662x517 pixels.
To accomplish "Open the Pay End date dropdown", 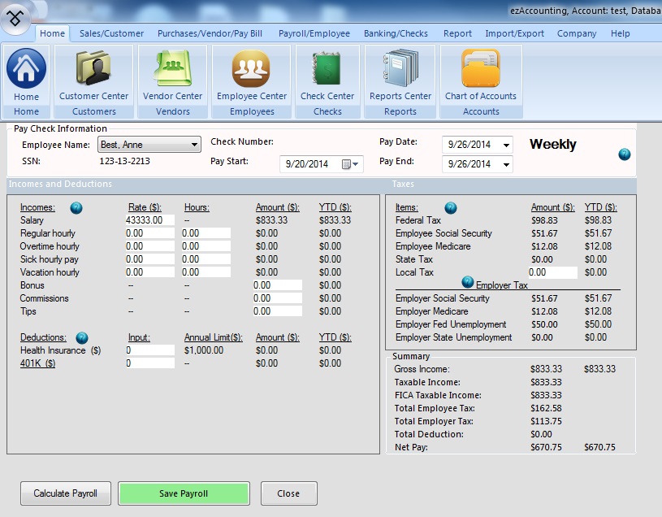I will click(x=507, y=164).
